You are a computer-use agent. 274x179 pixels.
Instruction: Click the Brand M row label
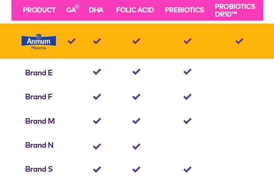click(40, 121)
